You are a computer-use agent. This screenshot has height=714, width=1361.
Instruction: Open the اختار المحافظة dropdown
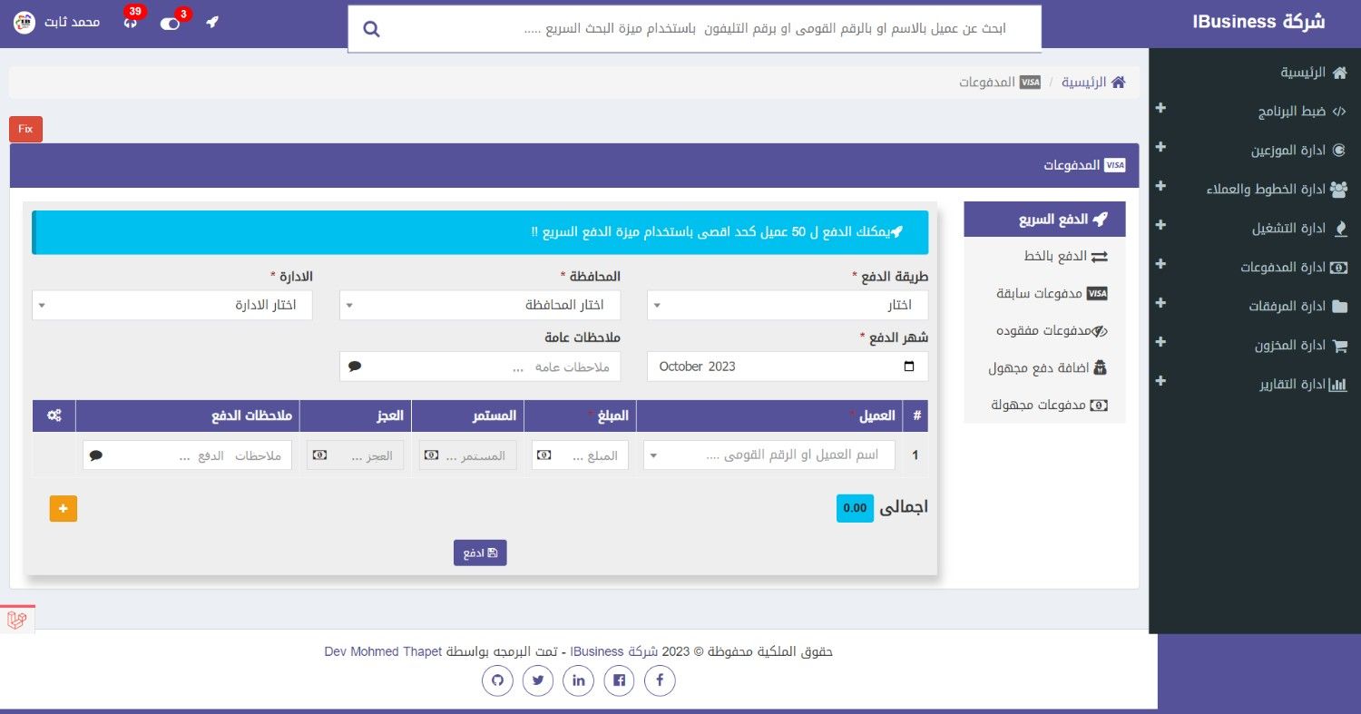pyautogui.click(x=479, y=306)
